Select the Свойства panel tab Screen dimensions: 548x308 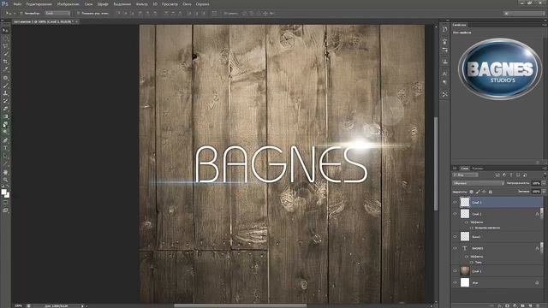point(459,25)
